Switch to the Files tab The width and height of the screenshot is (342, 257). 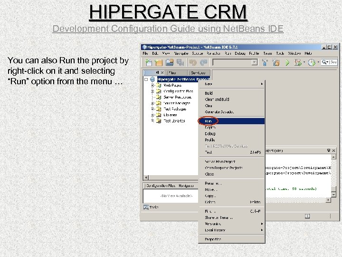point(176,72)
